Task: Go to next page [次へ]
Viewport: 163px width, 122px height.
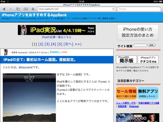Action: click(68, 44)
